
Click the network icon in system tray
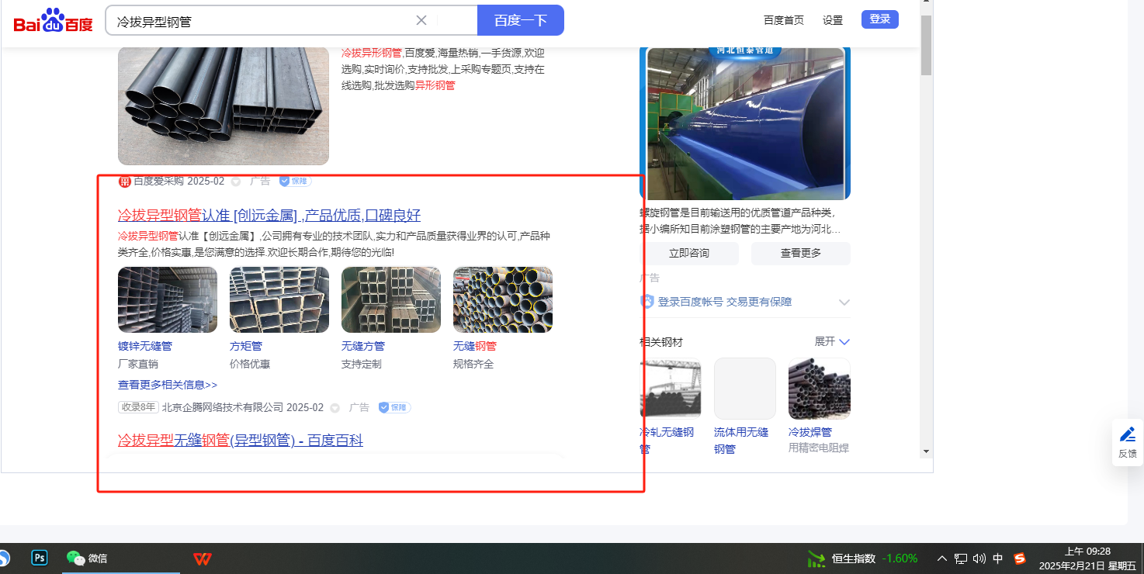point(961,558)
